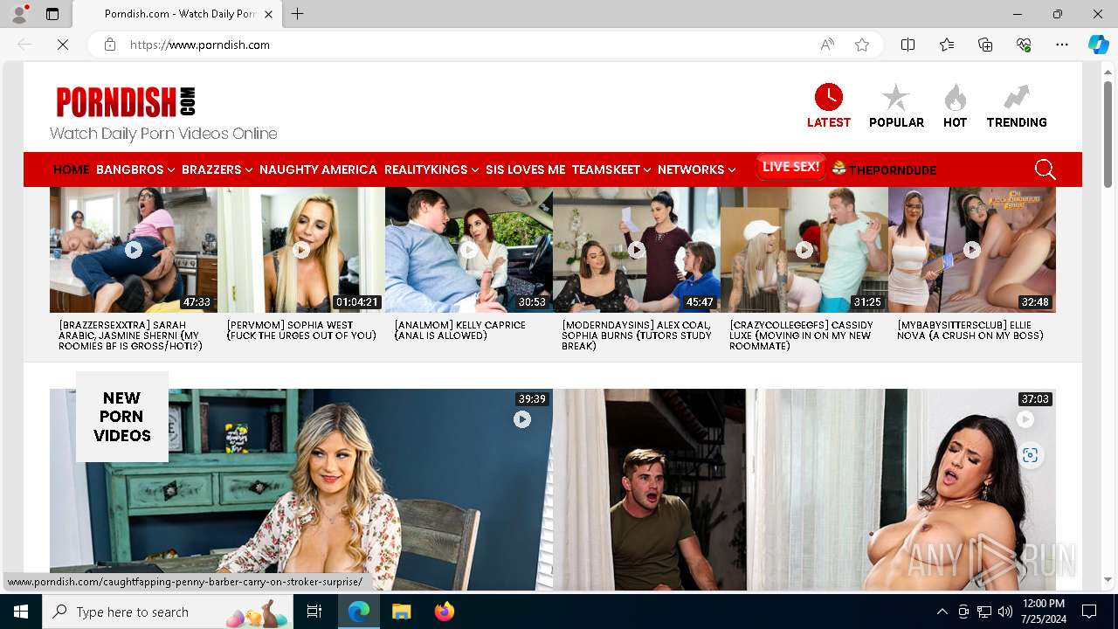1118x629 pixels.
Task: Click the site logo in header
Action: [126, 102]
